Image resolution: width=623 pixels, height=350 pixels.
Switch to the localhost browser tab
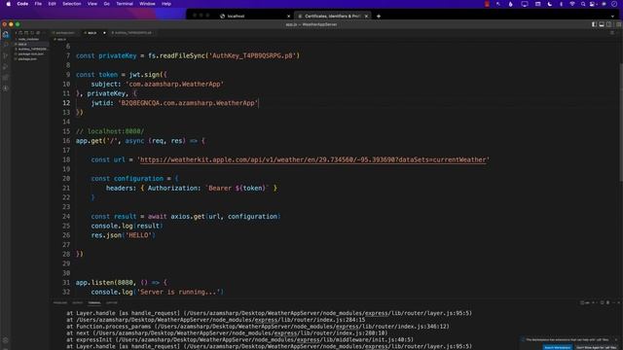pos(254,17)
